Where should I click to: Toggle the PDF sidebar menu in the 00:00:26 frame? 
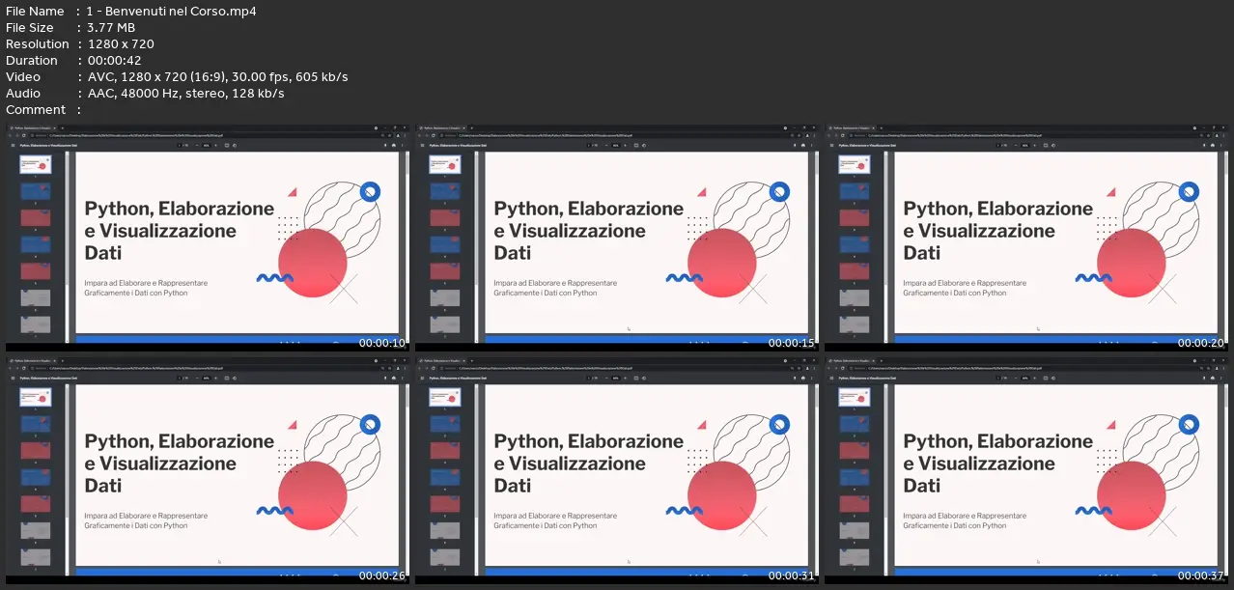pyautogui.click(x=14, y=379)
